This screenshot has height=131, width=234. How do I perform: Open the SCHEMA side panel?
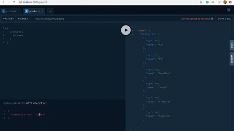click(x=232, y=59)
